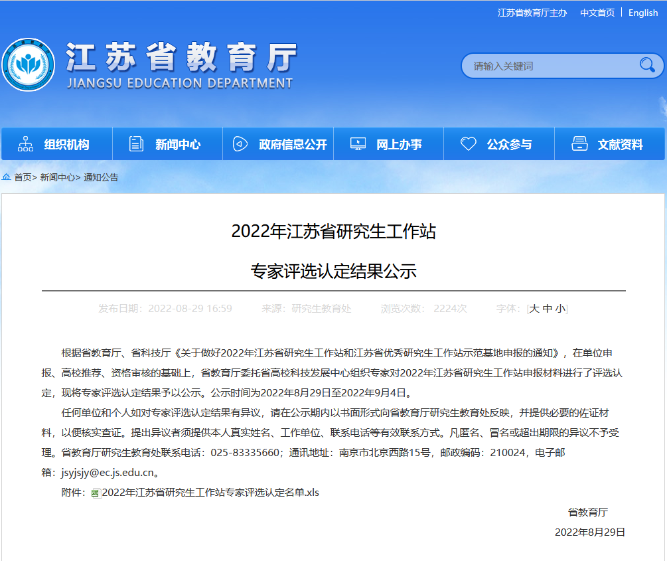Click the archive icon beside 文献资料
The height and width of the screenshot is (561, 667).
(x=581, y=143)
